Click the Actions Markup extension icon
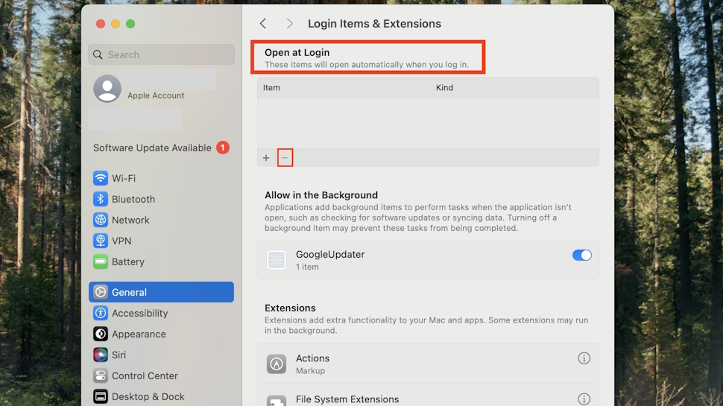This screenshot has height=406, width=723. tap(277, 364)
